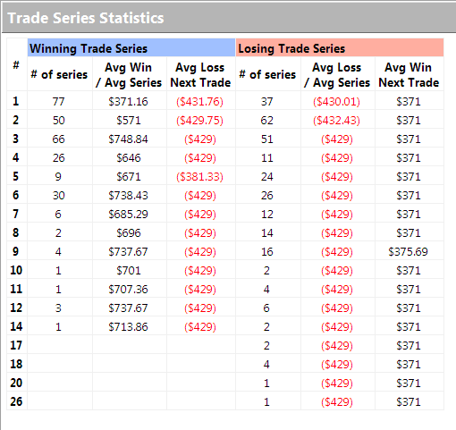Click Avg Win / Avg Series column header
The image size is (456, 430).
click(129, 75)
